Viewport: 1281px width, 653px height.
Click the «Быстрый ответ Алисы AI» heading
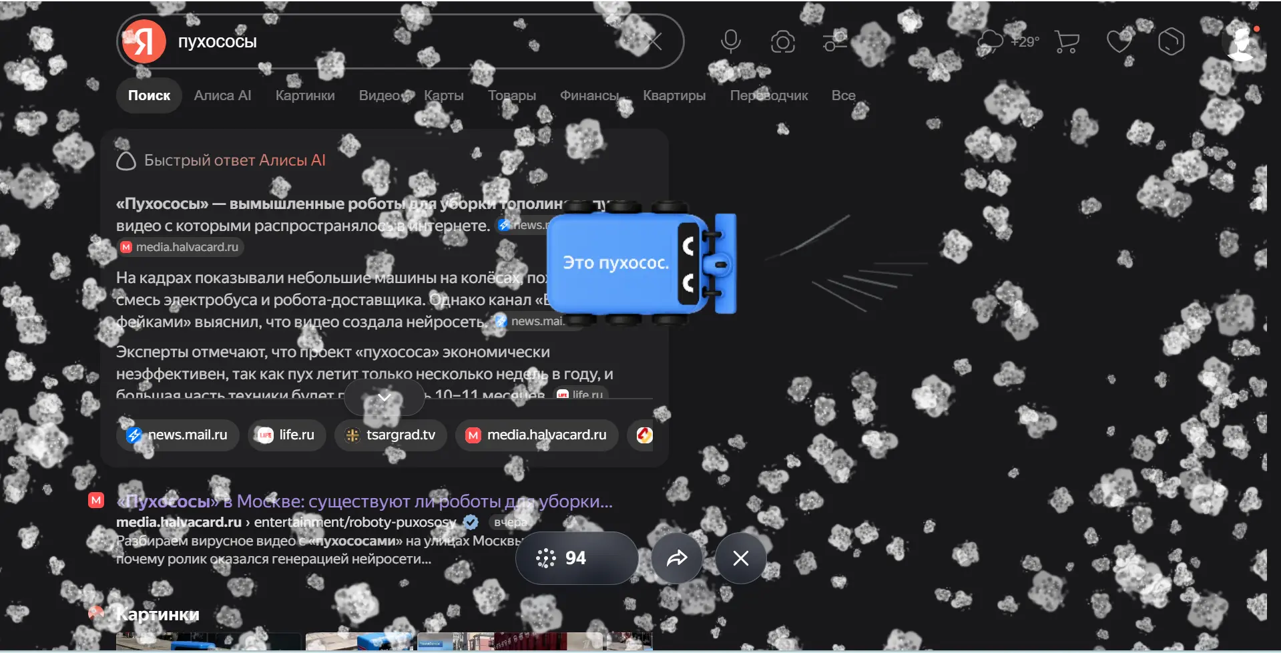235,160
